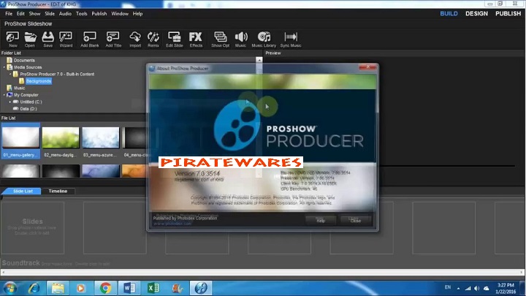Add a blank slide with Add Blank
This screenshot has height=296, width=526.
(90, 39)
